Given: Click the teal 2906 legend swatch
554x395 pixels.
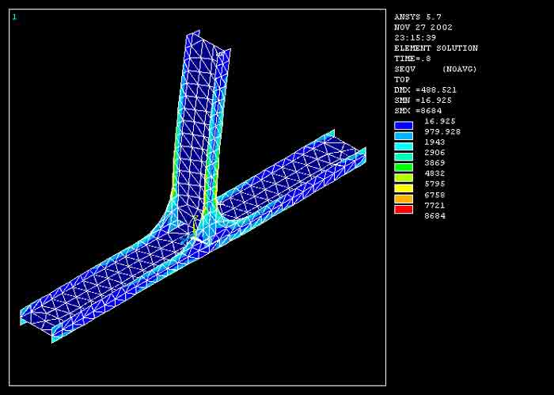Looking at the screenshot, I should coord(404,157).
